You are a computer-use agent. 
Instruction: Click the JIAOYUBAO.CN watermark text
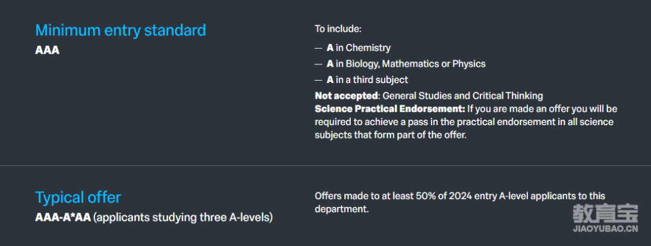605,229
